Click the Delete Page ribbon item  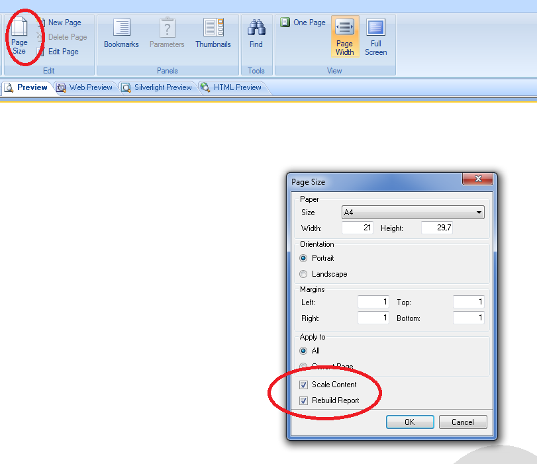tap(62, 37)
